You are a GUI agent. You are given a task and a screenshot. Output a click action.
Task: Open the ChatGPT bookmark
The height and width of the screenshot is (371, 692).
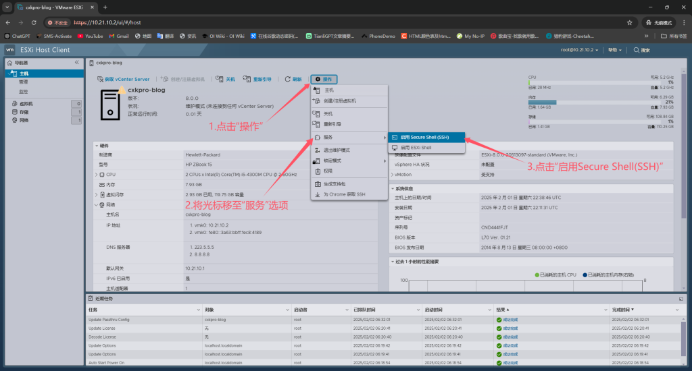pyautogui.click(x=17, y=36)
